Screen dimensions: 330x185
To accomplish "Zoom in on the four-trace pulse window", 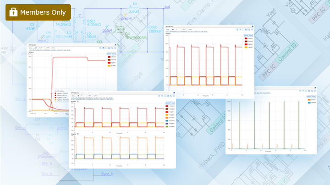I will (237, 30).
